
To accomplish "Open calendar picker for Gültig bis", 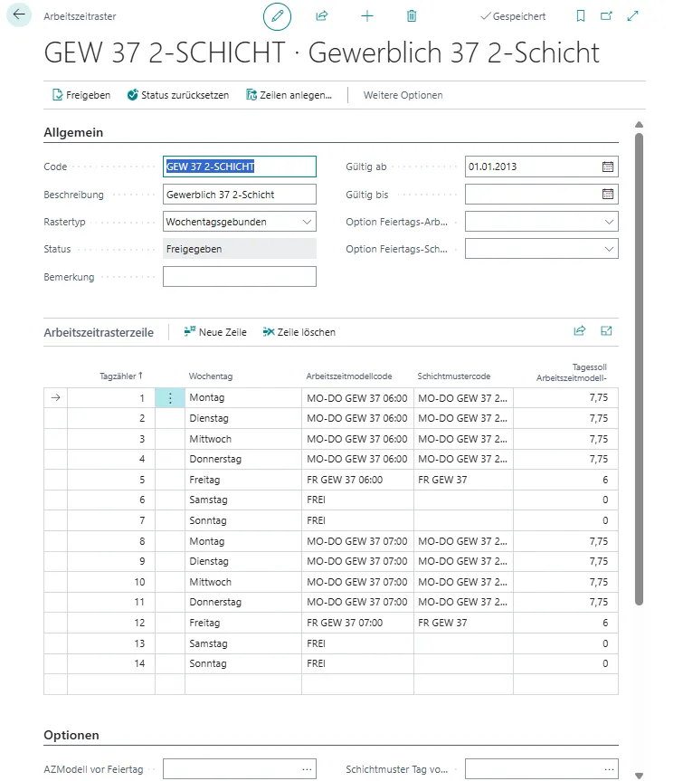I will click(608, 195).
